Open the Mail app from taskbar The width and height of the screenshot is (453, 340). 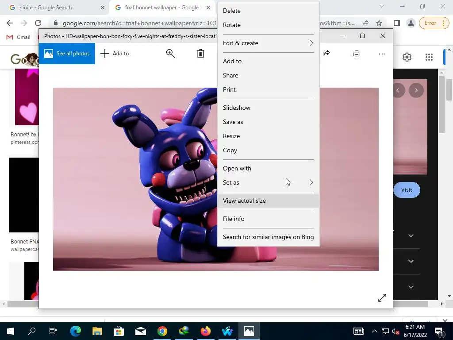(140, 331)
